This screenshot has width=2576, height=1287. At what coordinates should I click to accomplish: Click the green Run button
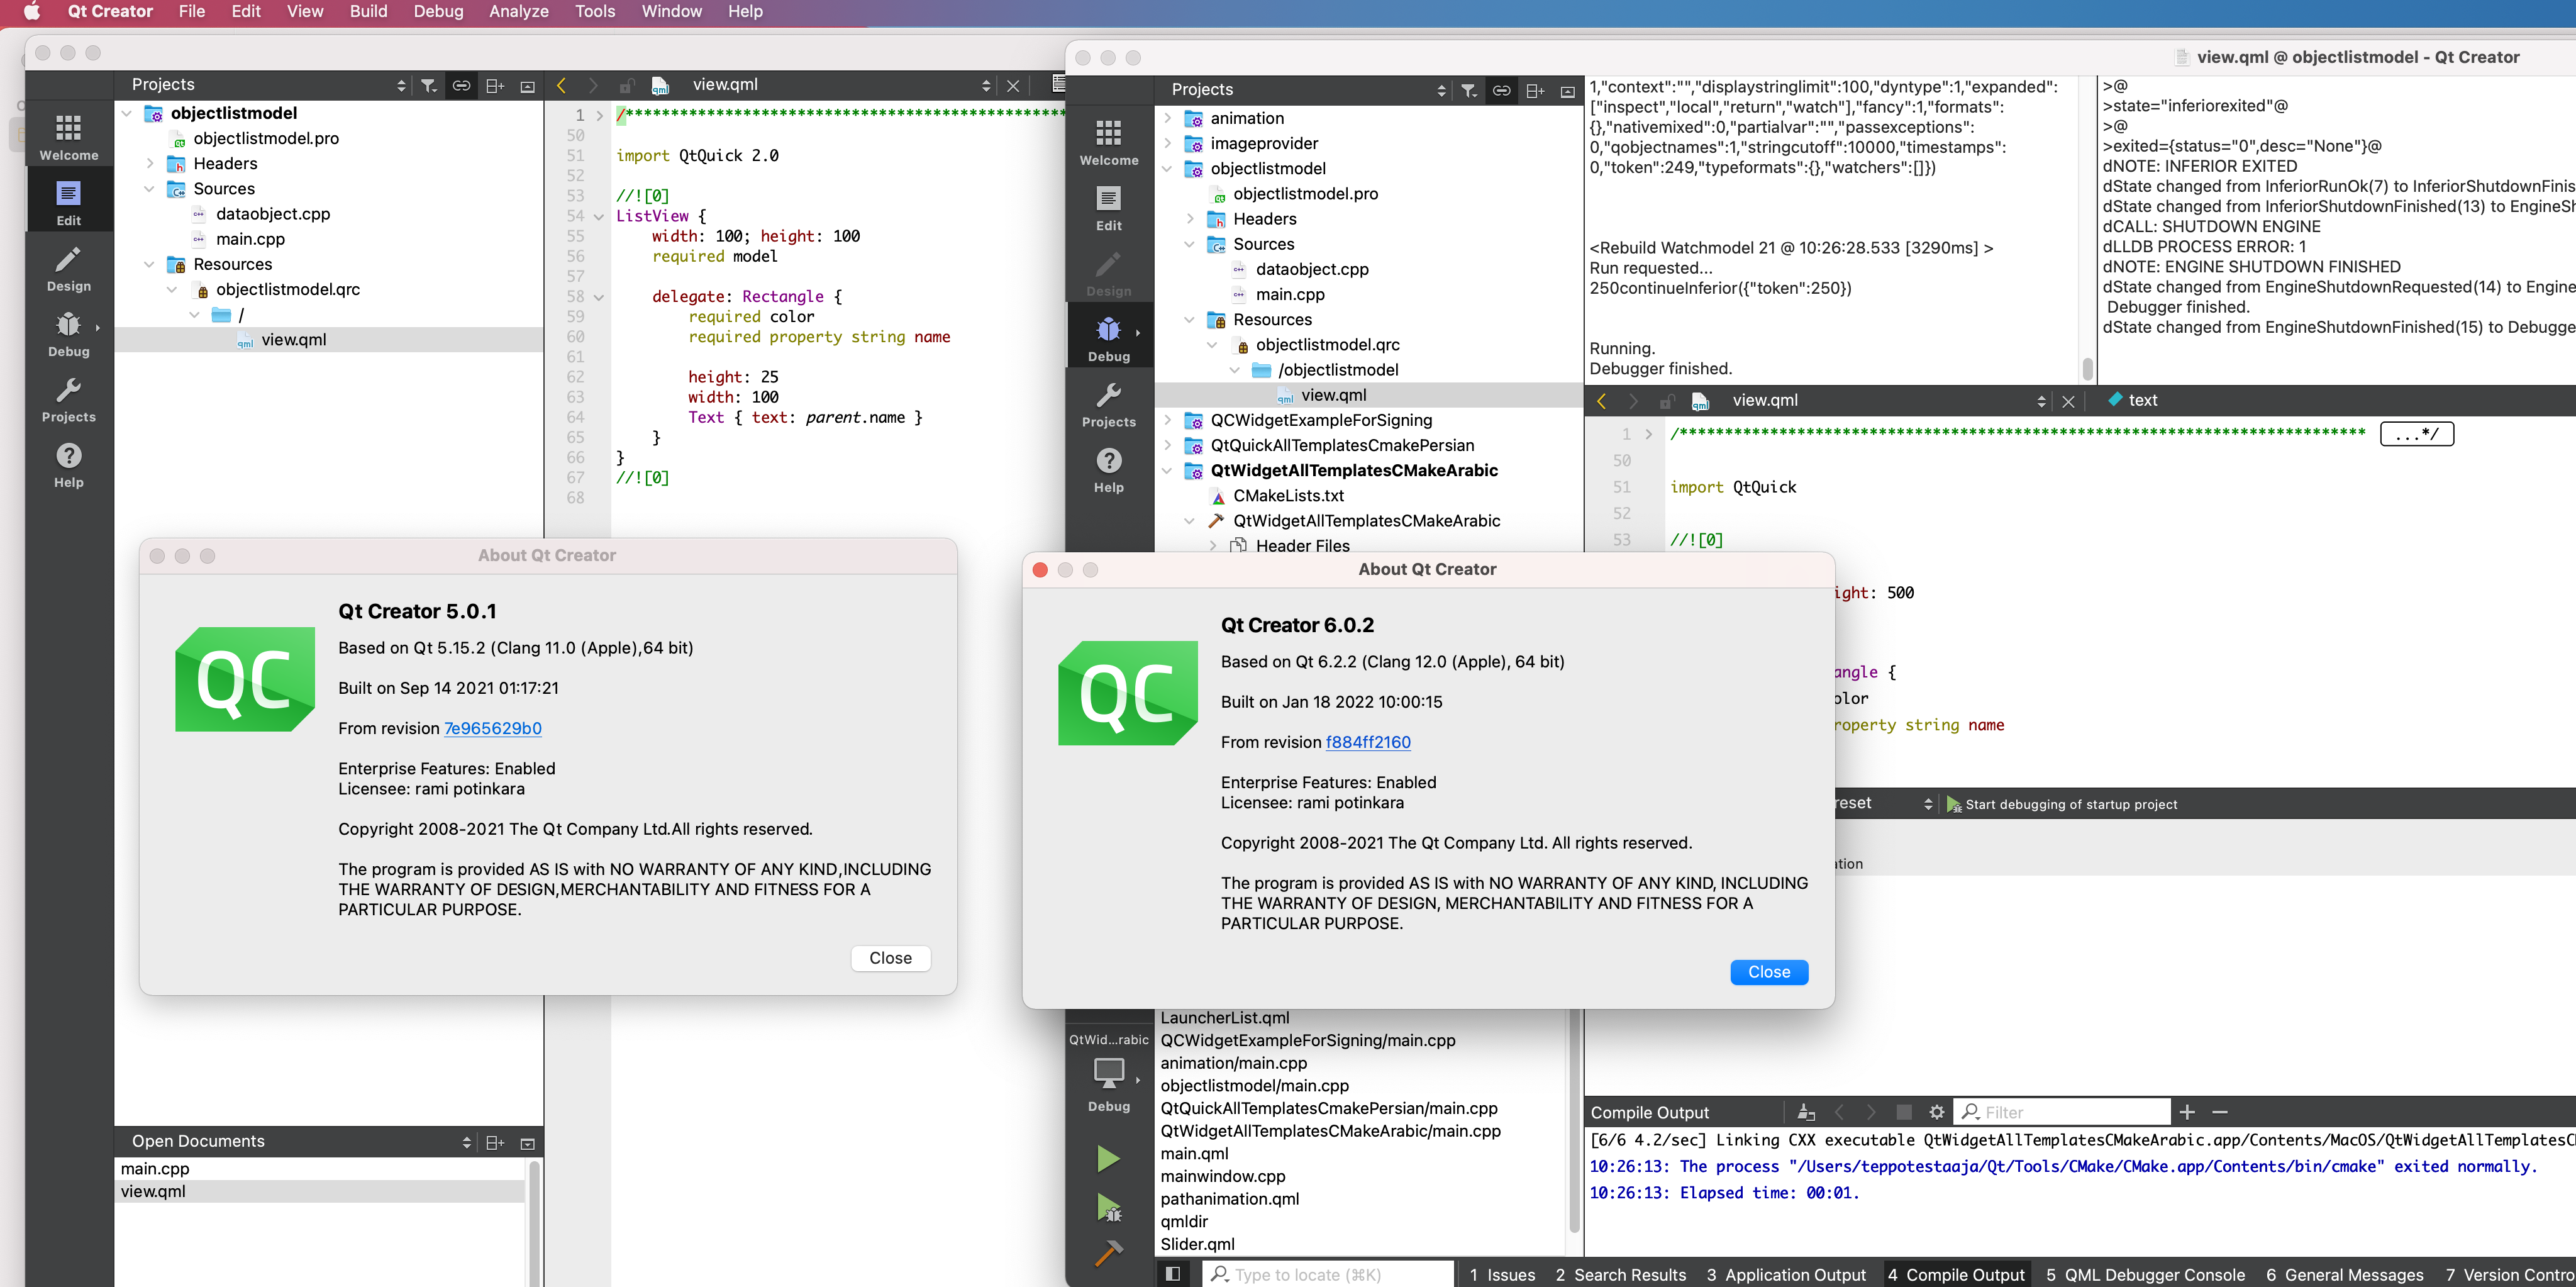point(1107,1159)
